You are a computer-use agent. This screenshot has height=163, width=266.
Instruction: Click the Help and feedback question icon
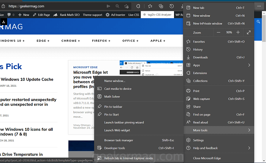click(188, 148)
